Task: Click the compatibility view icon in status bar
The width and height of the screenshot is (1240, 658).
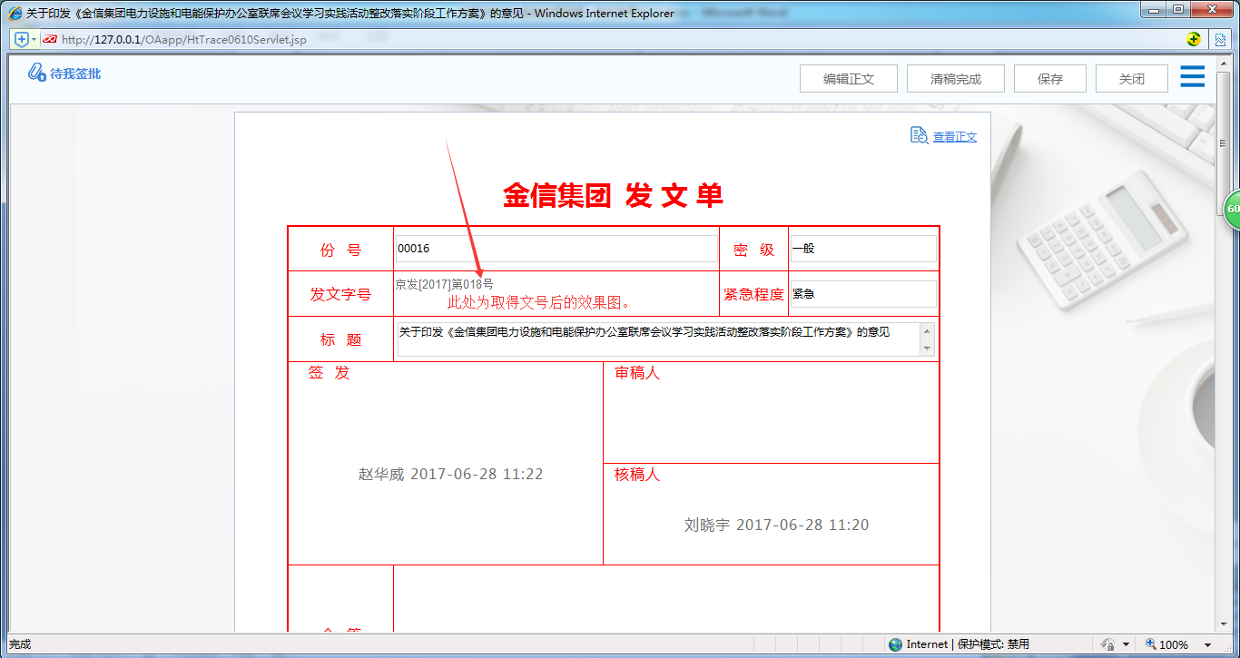Action: [x=1220, y=39]
